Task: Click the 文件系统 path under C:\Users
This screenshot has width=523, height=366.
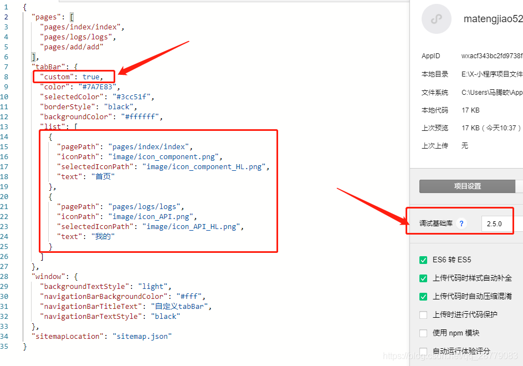Action: tap(491, 92)
